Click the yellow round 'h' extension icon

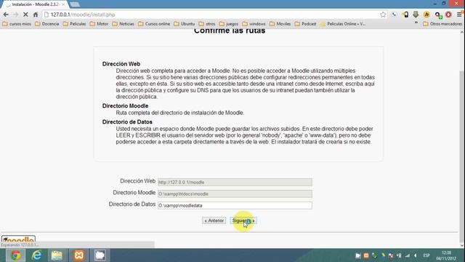coord(426,15)
